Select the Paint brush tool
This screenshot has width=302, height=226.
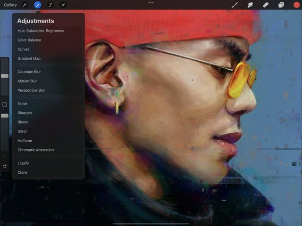[235, 5]
